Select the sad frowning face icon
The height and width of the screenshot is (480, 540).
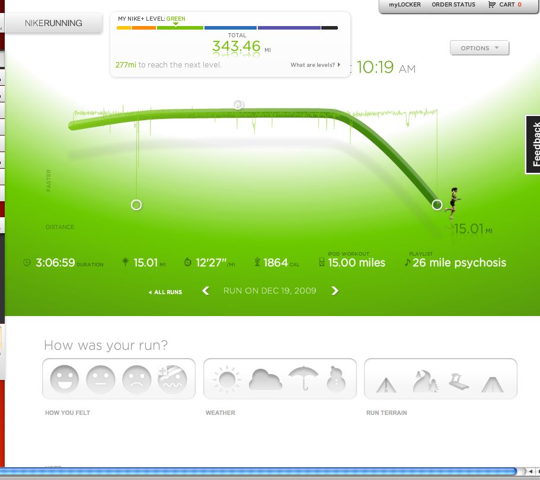[136, 379]
